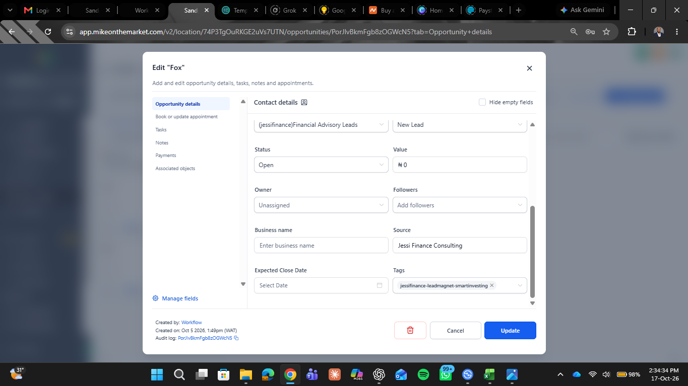Viewport: 688px width, 386px height.
Task: Click the Manage fields gear icon
Action: [x=155, y=298]
